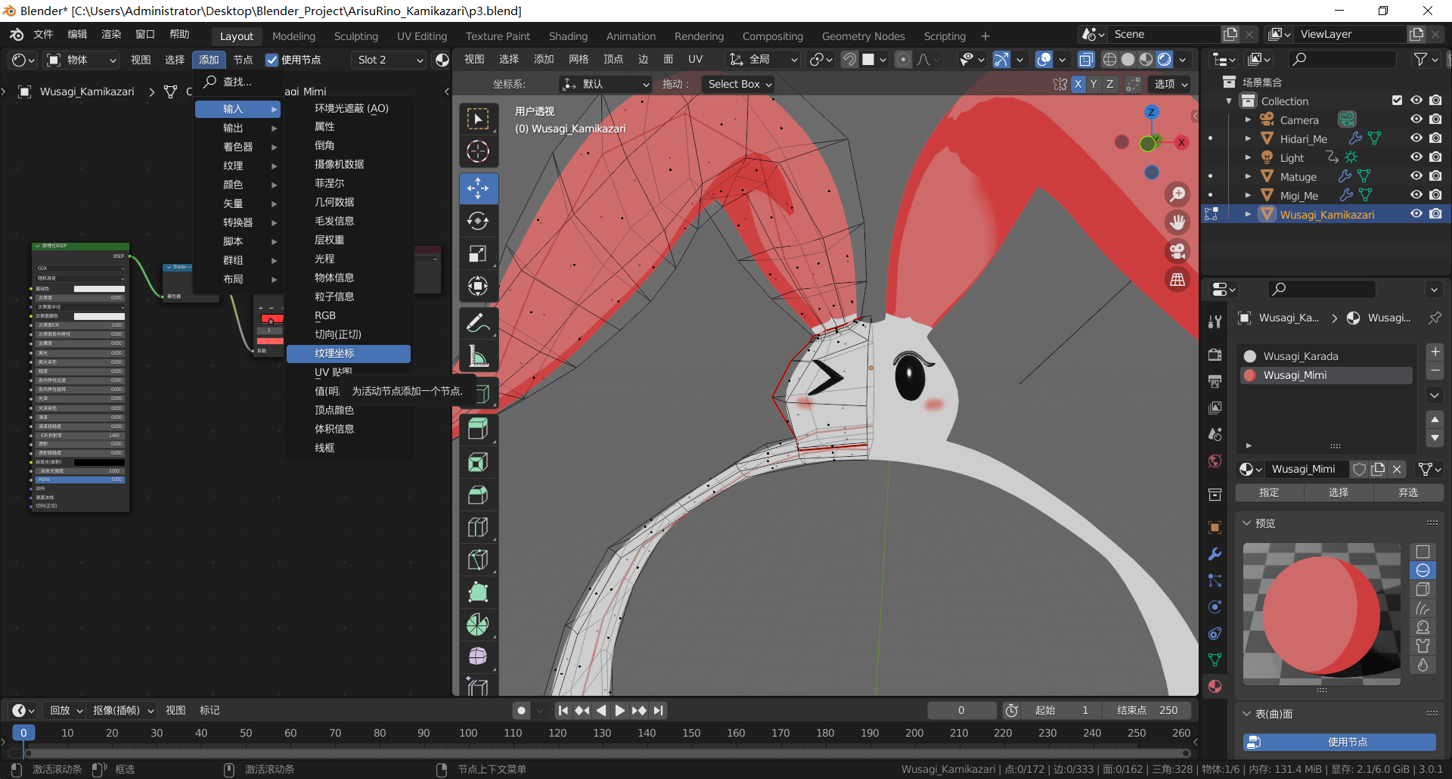Toggle the 使用节点 checkbox in node editor
Viewport: 1452px width, 779px height.
click(x=272, y=60)
